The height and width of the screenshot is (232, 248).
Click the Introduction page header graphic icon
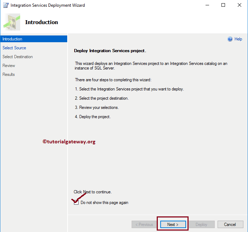12,22
